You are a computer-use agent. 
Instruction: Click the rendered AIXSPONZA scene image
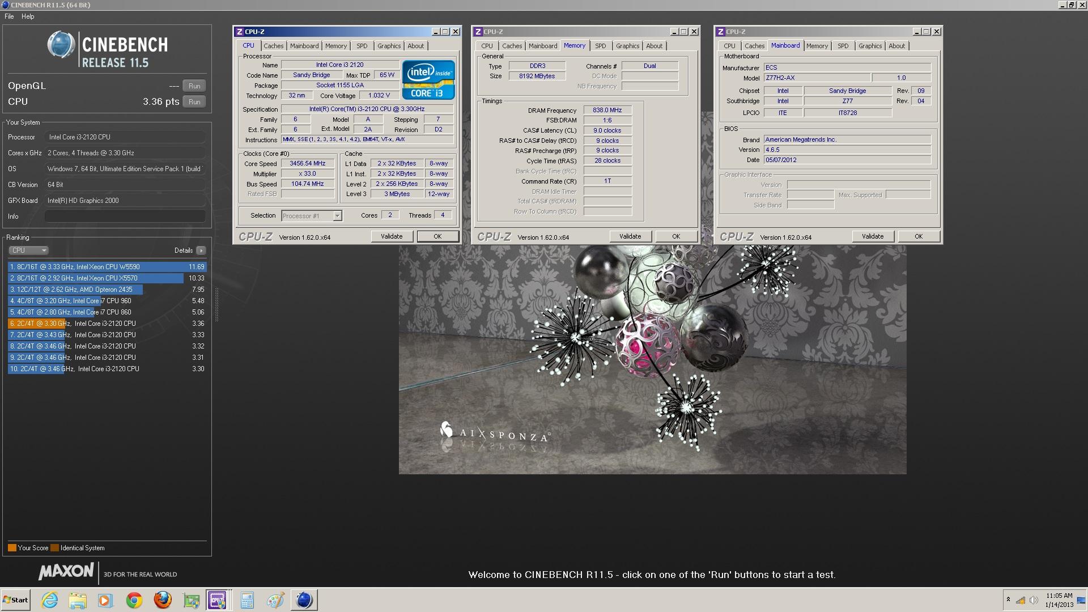click(x=652, y=360)
